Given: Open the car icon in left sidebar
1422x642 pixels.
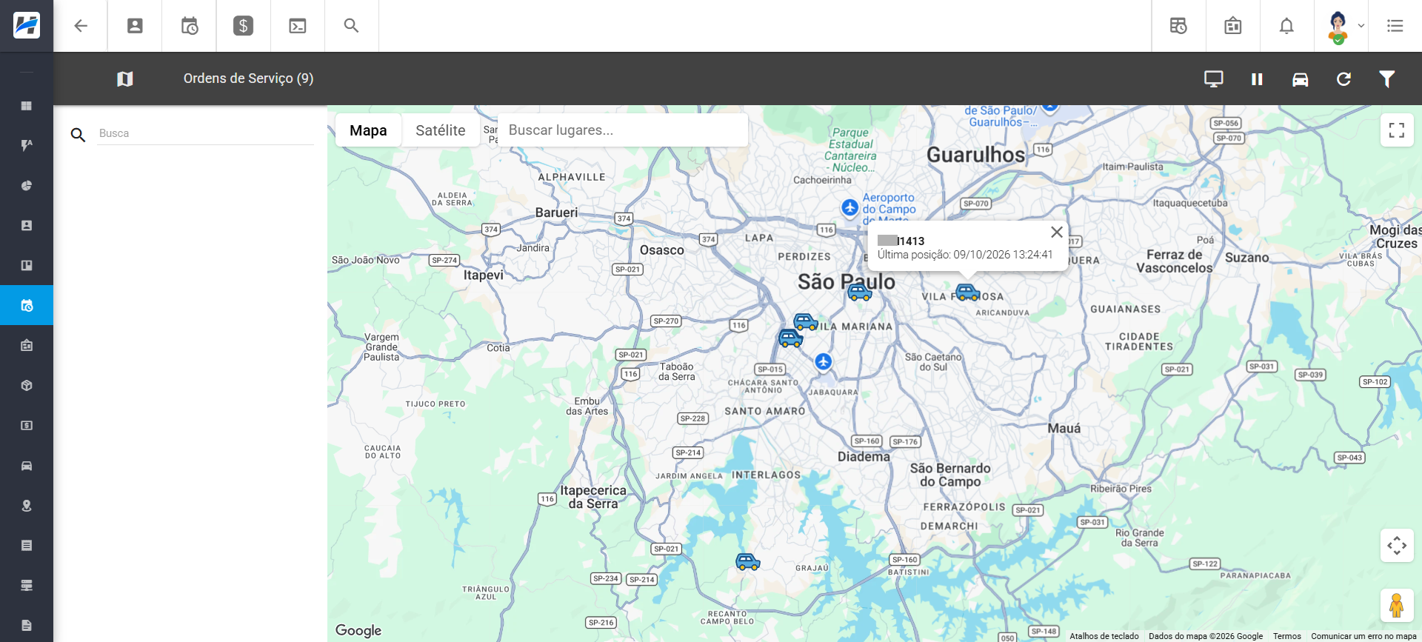Looking at the screenshot, I should pos(27,465).
